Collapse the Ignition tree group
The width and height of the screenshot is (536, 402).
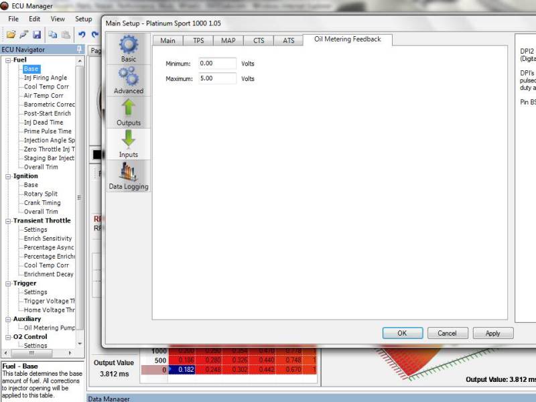click(8, 176)
